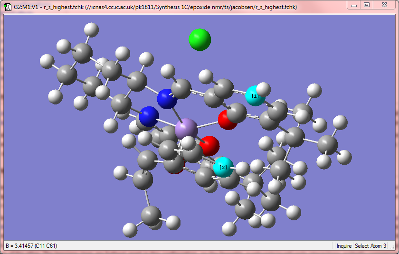This screenshot has width=399, height=254.
Task: Select the bottommost gray carbon atom
Action: tap(151, 216)
